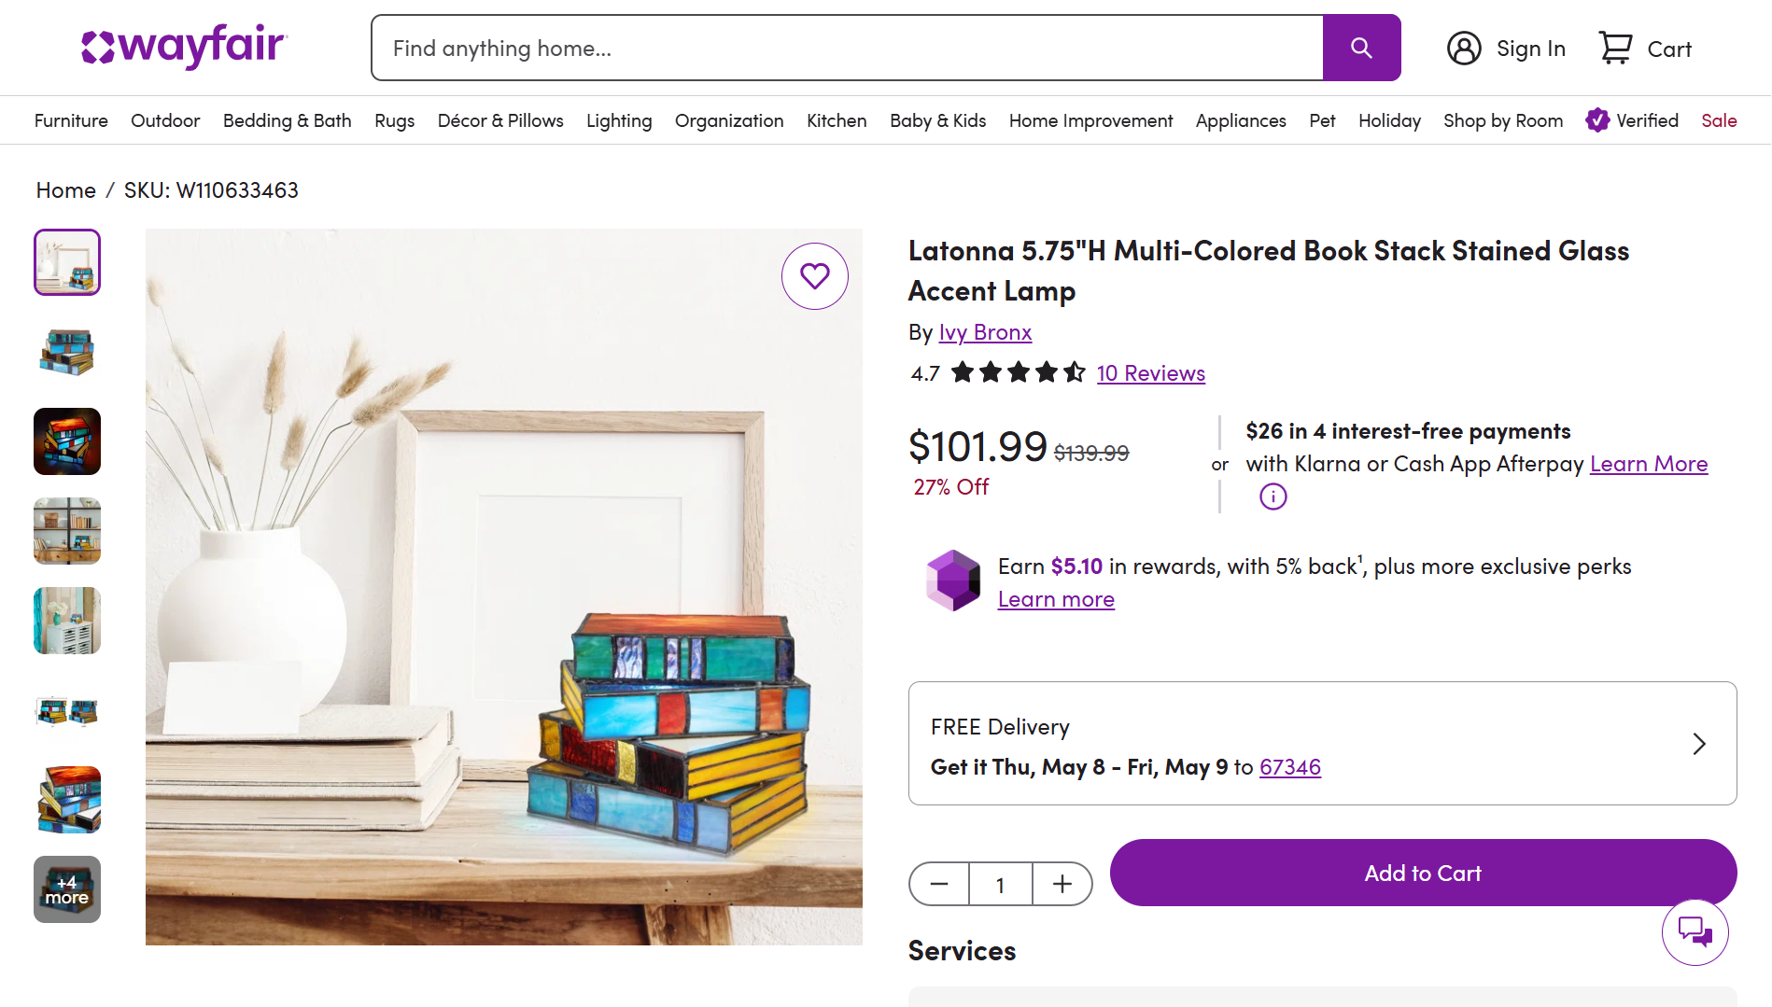This screenshot has width=1772, height=1007.
Task: Click the payment info circle icon
Action: pyautogui.click(x=1273, y=497)
